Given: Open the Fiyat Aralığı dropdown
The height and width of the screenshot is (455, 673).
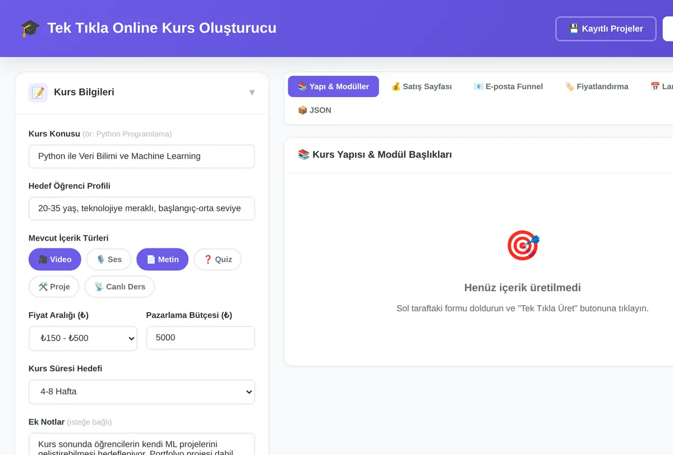Looking at the screenshot, I should click(x=83, y=338).
